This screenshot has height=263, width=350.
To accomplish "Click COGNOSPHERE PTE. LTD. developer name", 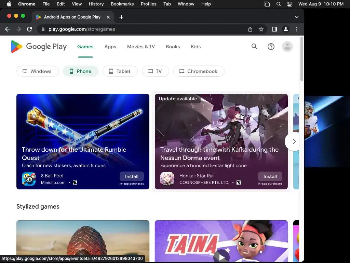I will (x=204, y=183).
